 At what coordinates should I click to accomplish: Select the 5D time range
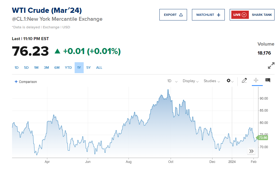point(26,68)
